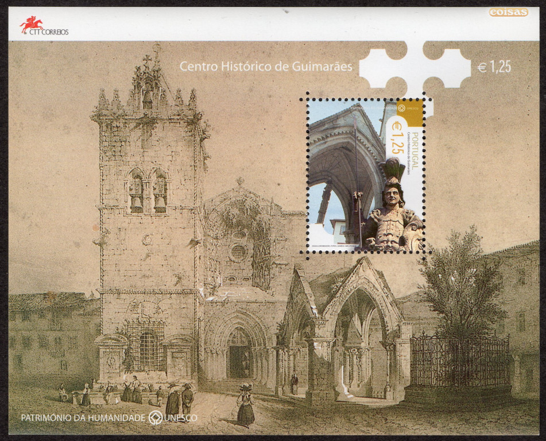
Task: Click the PATRIMÓNIO DA HUMANIDADE caption
Action: (83, 417)
